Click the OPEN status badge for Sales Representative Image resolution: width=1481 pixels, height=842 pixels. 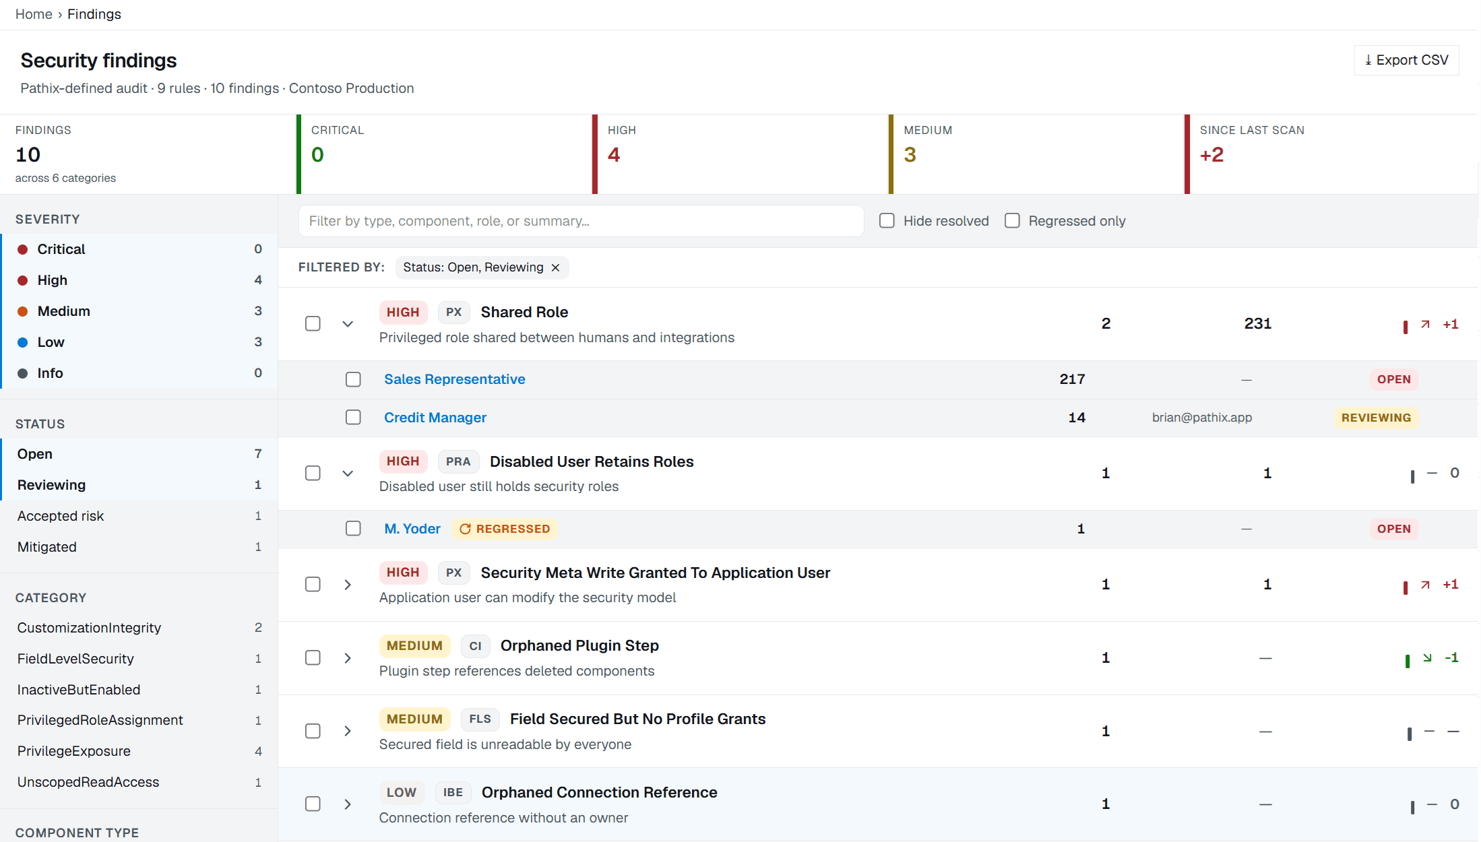[1393, 379]
